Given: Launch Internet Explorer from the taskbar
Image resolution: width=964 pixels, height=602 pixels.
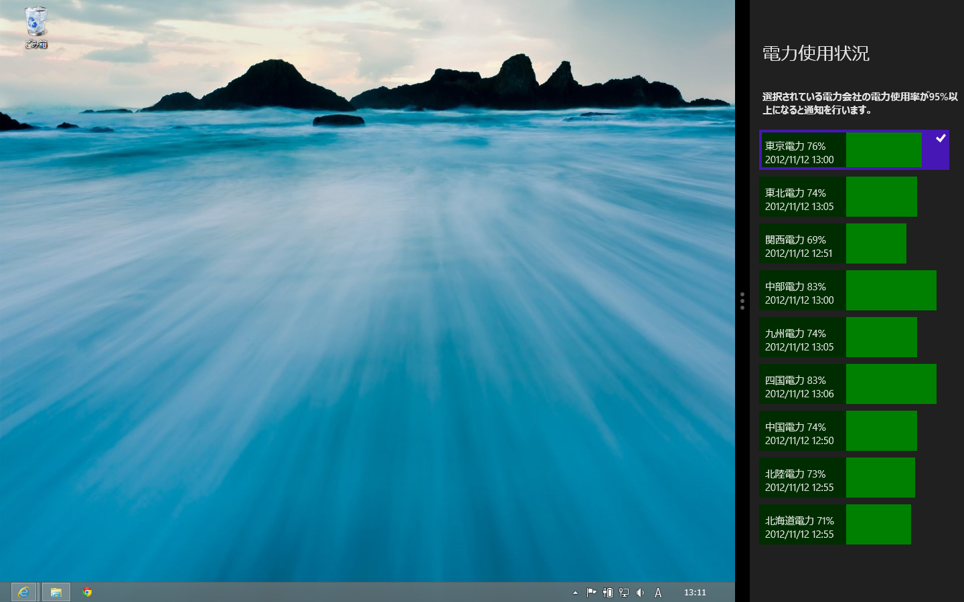Looking at the screenshot, I should tap(24, 592).
